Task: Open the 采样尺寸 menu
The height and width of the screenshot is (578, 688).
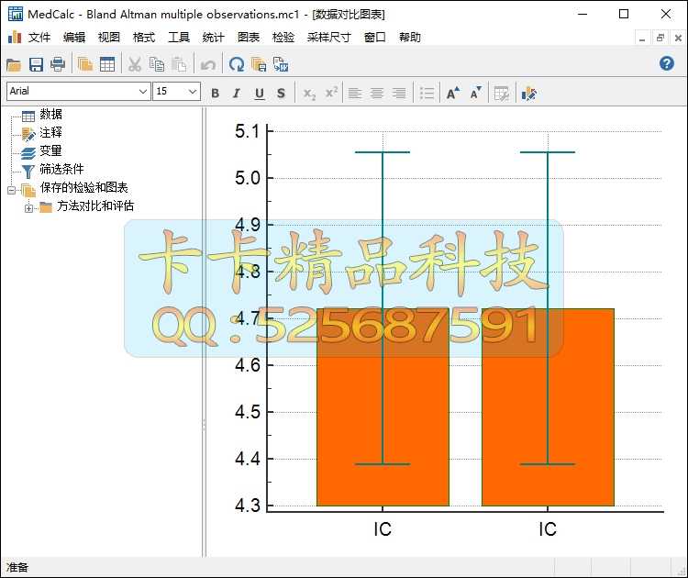Action: click(329, 38)
